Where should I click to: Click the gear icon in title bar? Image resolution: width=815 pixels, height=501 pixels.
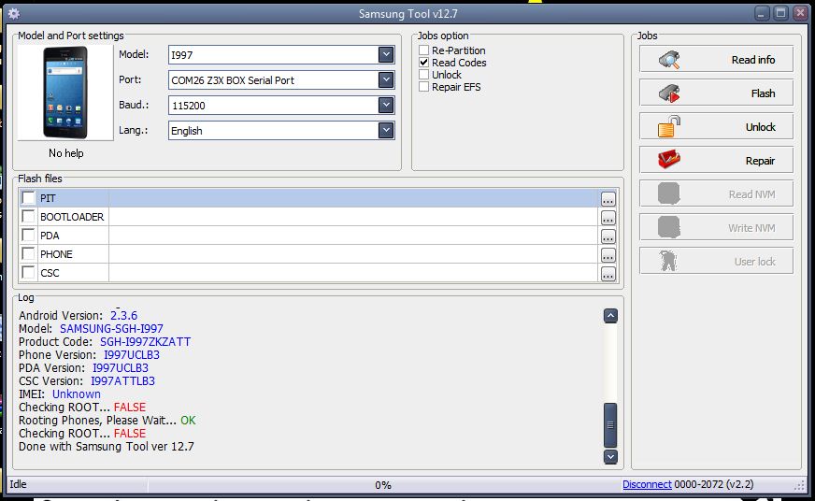tap(14, 13)
